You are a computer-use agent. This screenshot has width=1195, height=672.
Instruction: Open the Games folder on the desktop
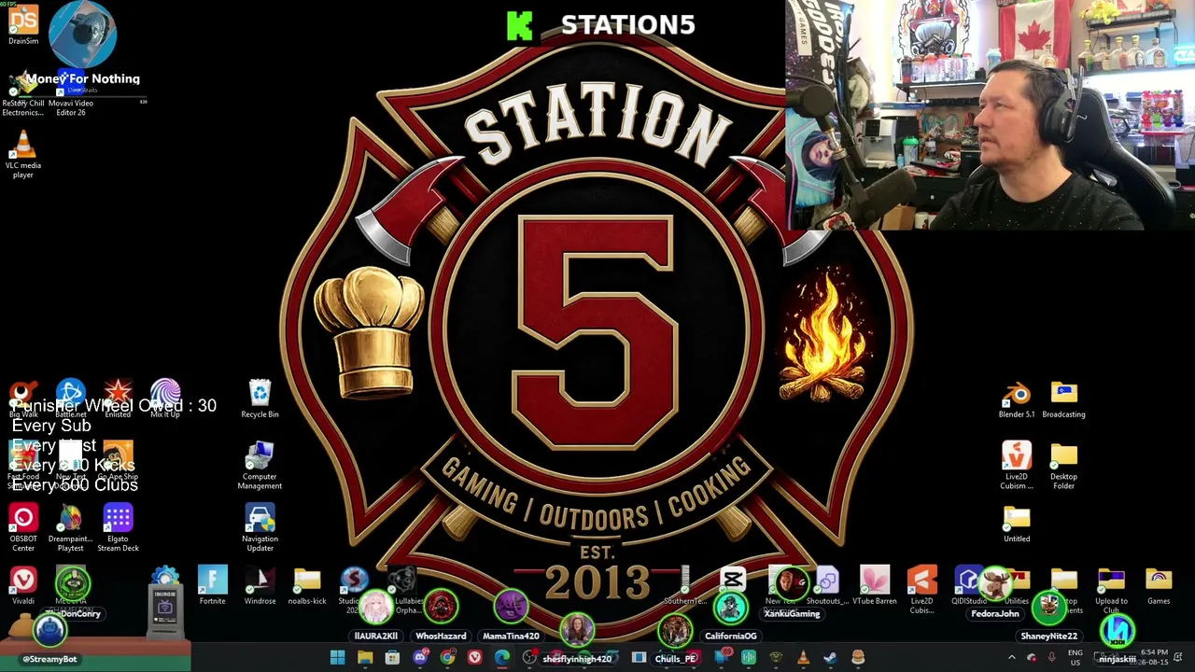[1159, 586]
